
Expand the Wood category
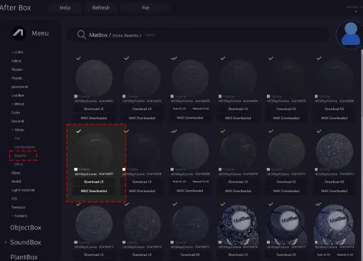pos(18,104)
